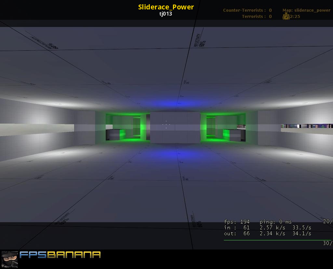Click the Terrorists score label

(257, 16)
